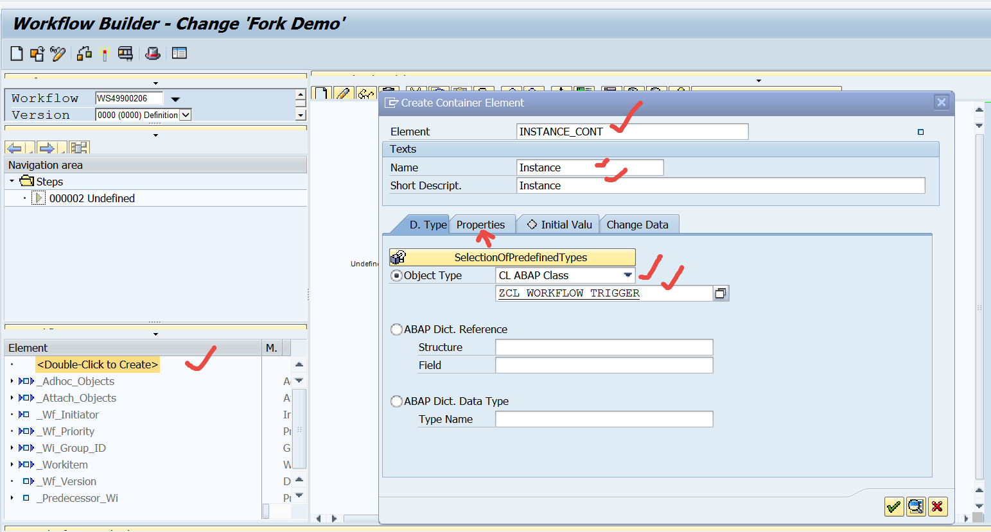Screen dimensions: 991x532
Task: Click the copy workflow toolbar icon
Action: 37,53
